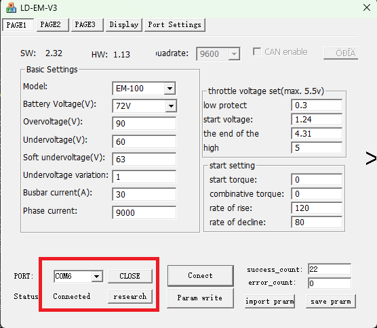
Task: Expand the COM6 port dropdown
Action: [97, 276]
